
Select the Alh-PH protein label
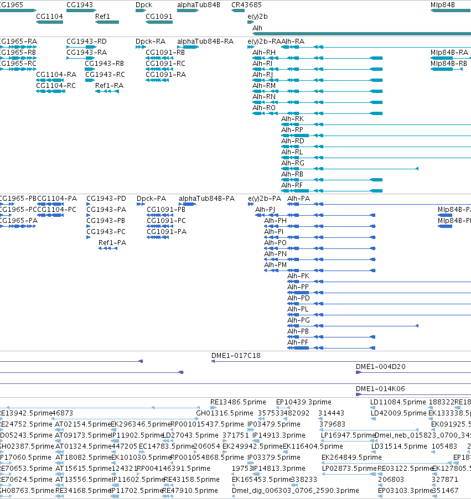coord(275,221)
